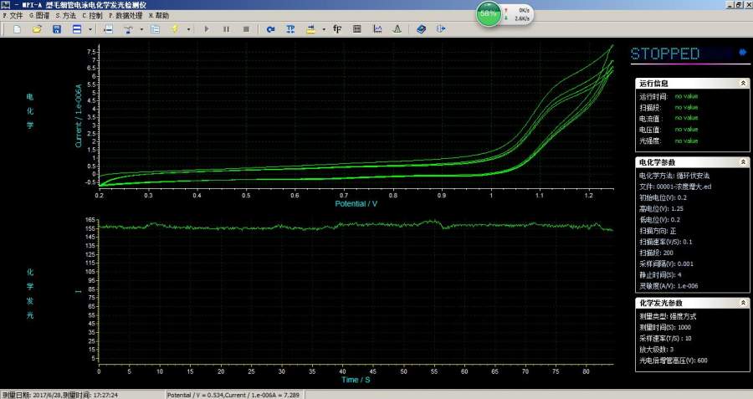Save data with the floppy disk icon

pos(56,29)
